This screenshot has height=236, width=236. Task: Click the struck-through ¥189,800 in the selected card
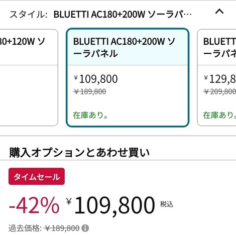tap(90, 91)
